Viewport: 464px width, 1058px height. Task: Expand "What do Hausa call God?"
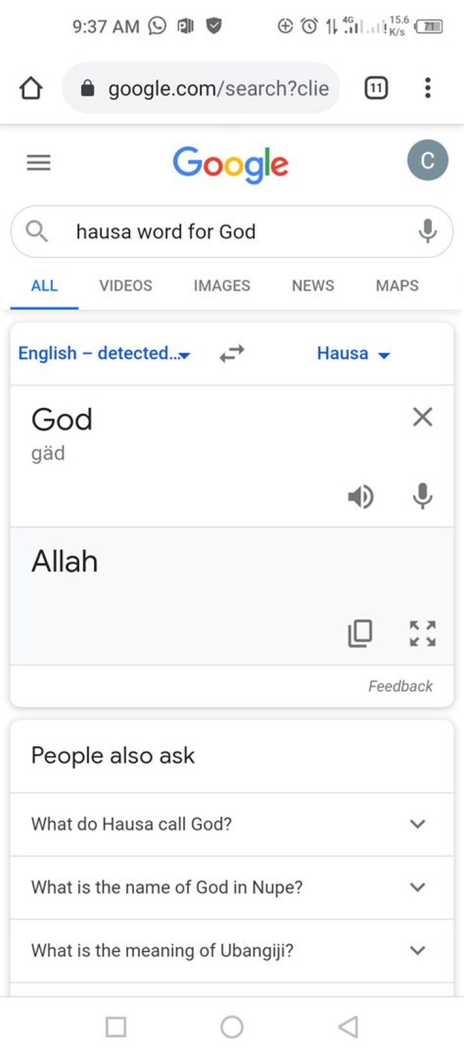232,824
